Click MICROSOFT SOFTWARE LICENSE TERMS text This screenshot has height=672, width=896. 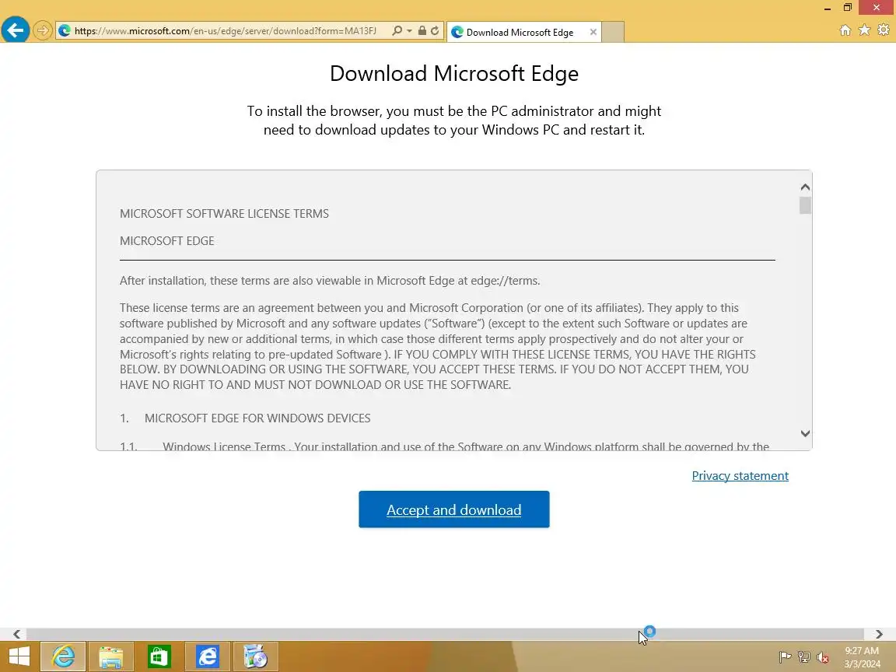click(x=224, y=214)
